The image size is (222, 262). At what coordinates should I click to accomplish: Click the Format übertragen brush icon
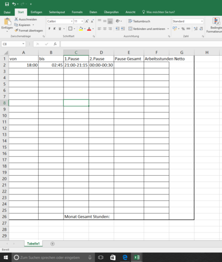tap(16, 31)
